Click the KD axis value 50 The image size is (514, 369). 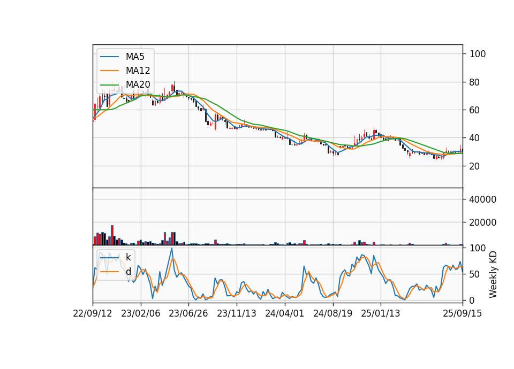[x=474, y=274]
